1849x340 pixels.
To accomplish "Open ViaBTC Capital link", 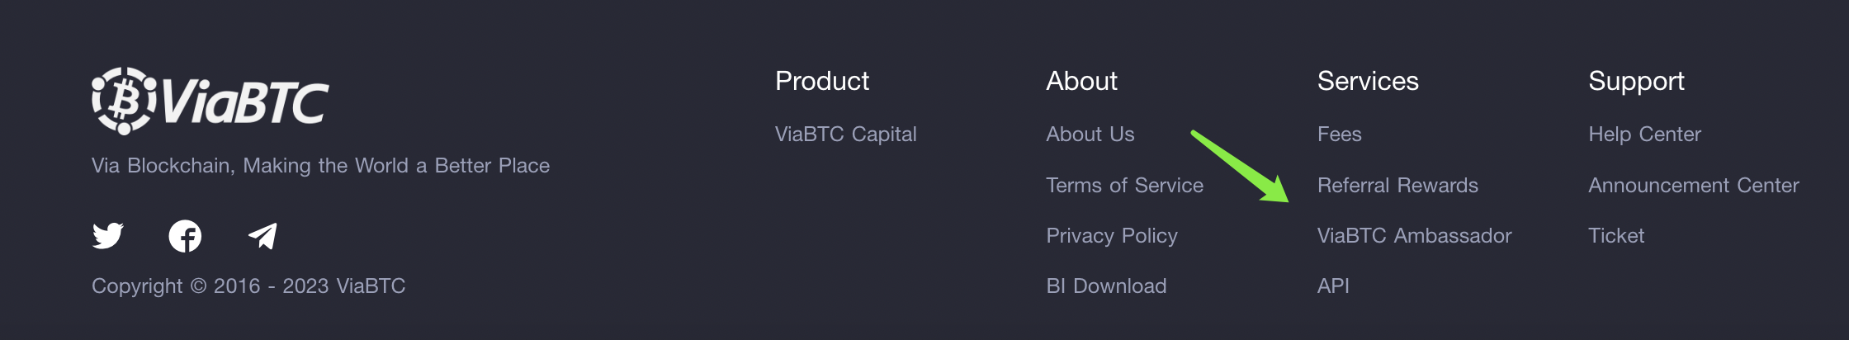I will click(845, 135).
